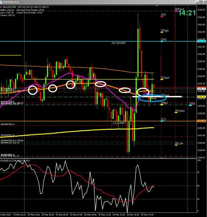Click the orange 2153.20 price tag
Image resolution: width=207 pixels, height=217 pixels.
click(x=201, y=121)
